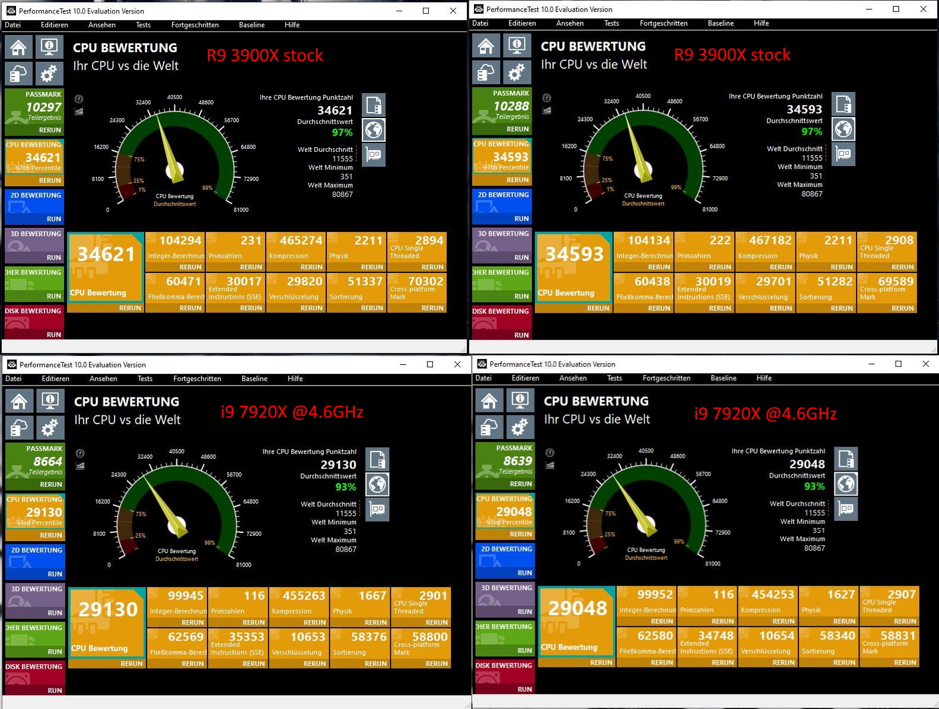Rerun Verschlüsselung 10654 test in bottom-right window

pyautogui.click(x=783, y=663)
